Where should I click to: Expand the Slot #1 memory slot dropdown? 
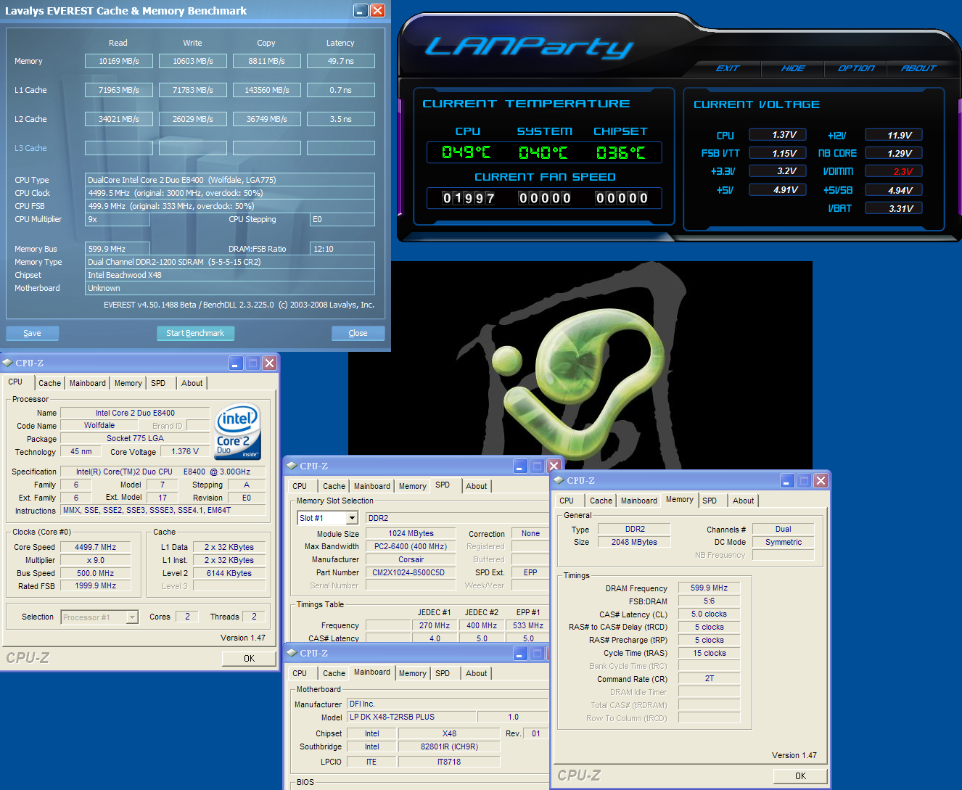[352, 518]
